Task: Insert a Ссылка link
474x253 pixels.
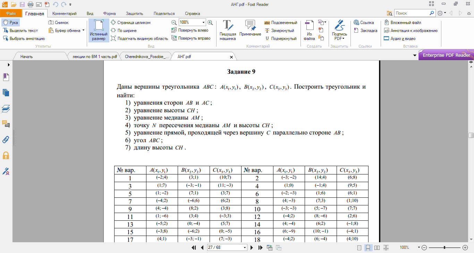Action: (364, 23)
